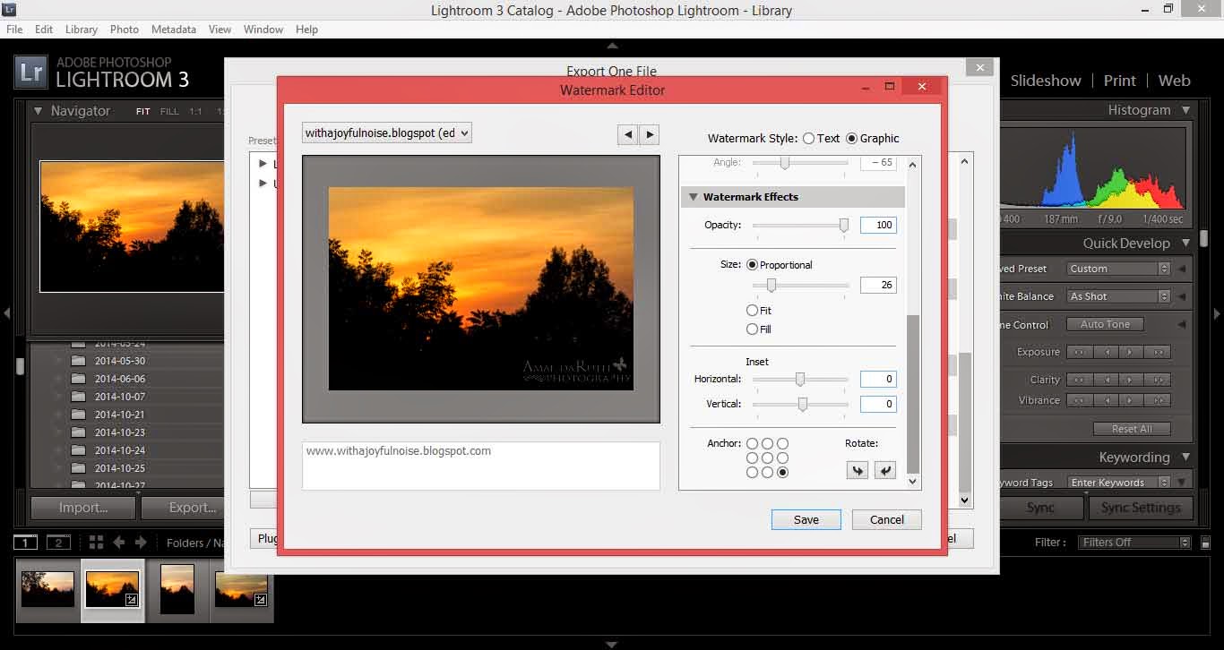Open the watermark preset dropdown

387,133
